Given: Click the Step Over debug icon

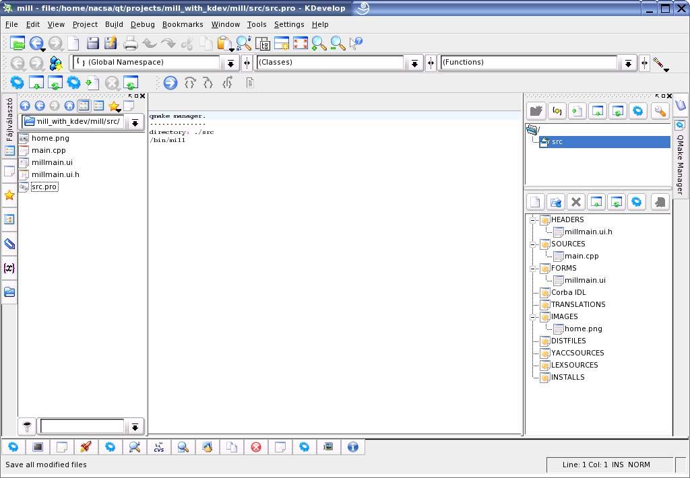Looking at the screenshot, I should coord(189,83).
